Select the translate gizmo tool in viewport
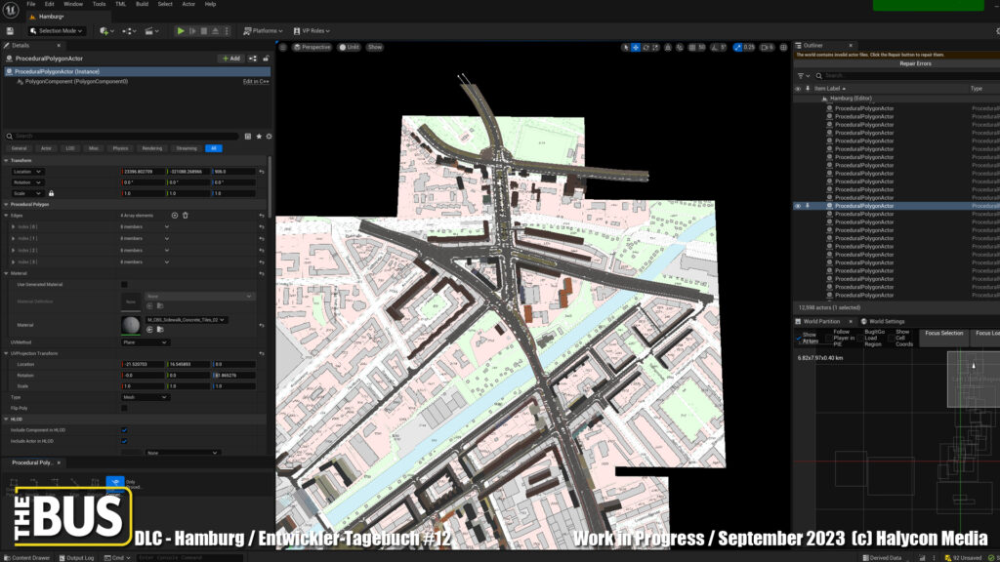 (x=636, y=47)
